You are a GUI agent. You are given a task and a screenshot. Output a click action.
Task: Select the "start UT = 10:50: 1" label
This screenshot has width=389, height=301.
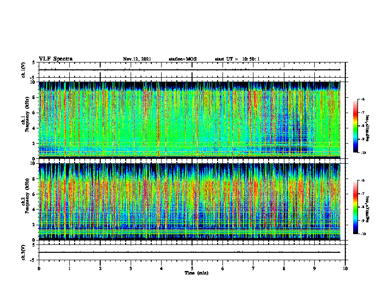pos(237,59)
